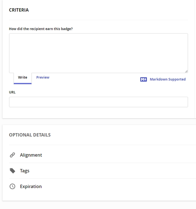196x209 pixels.
Task: Focus the URL input field
Action: coord(98,102)
